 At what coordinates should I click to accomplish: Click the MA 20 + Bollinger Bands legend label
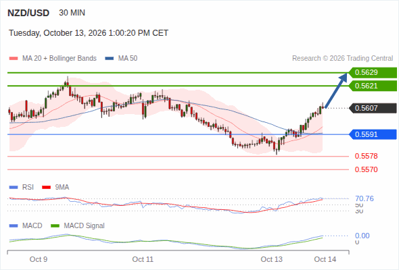tap(60, 59)
